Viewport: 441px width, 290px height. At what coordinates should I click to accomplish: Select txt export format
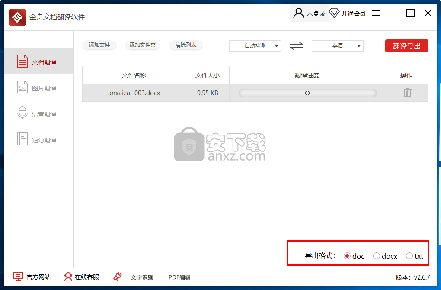409,256
